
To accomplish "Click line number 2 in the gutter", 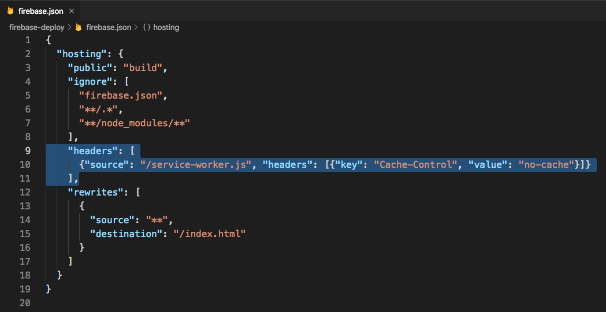I will click(x=28, y=54).
